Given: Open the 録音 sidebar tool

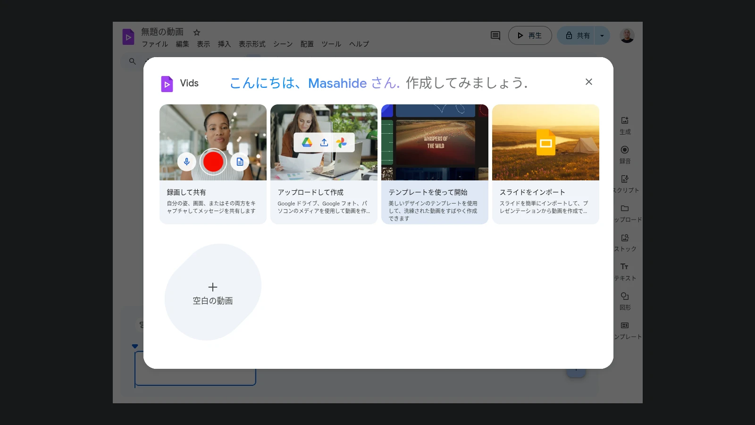Looking at the screenshot, I should [625, 155].
